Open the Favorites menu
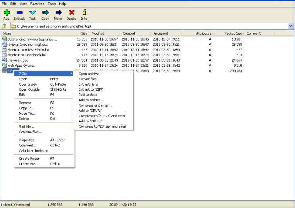Viewport: 295px width, 208px height. tap(37, 4)
